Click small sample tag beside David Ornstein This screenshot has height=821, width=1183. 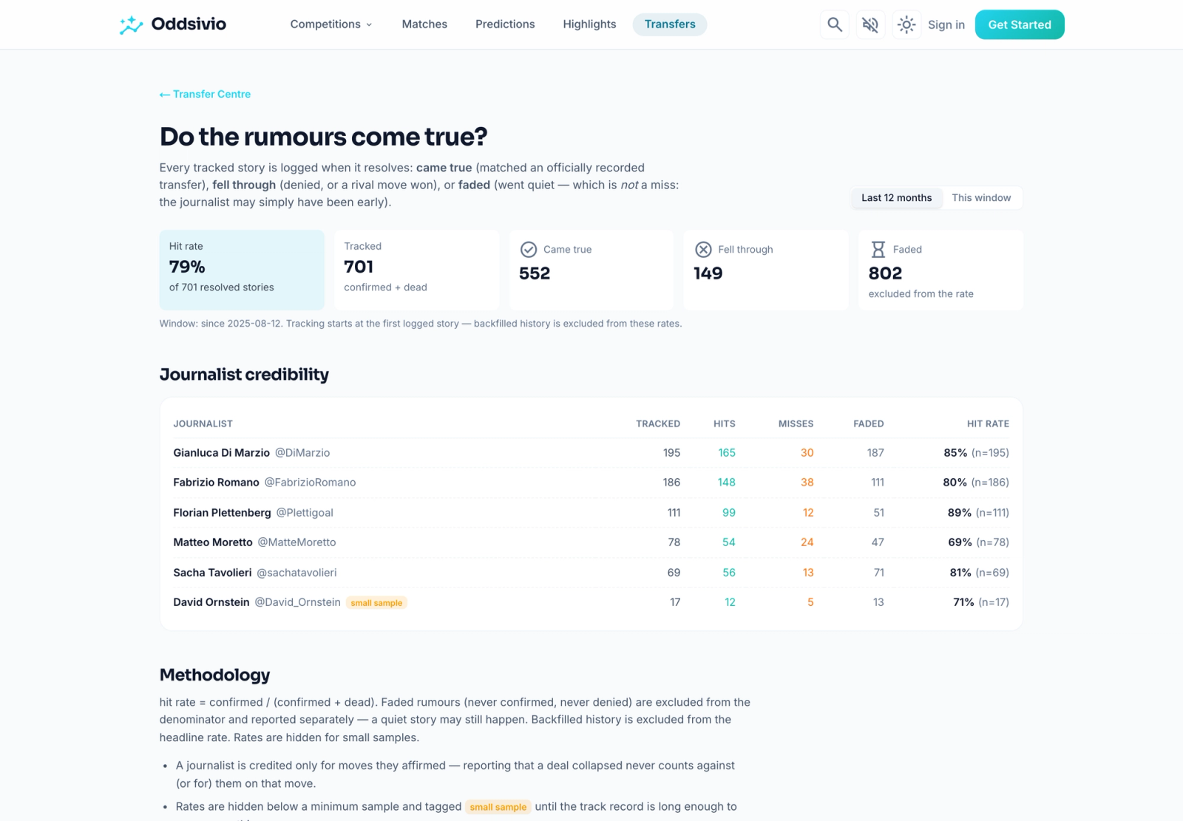pyautogui.click(x=376, y=603)
